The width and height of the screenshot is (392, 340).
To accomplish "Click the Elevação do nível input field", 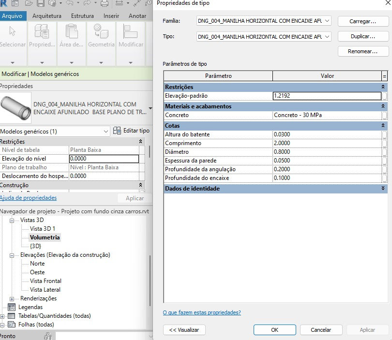I will coord(104,159).
